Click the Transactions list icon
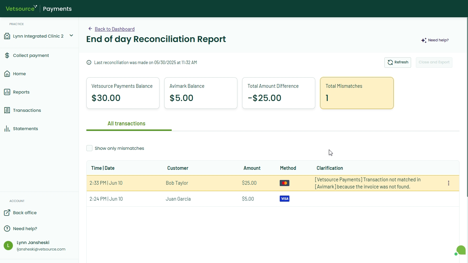The width and height of the screenshot is (468, 263). pos(7,110)
